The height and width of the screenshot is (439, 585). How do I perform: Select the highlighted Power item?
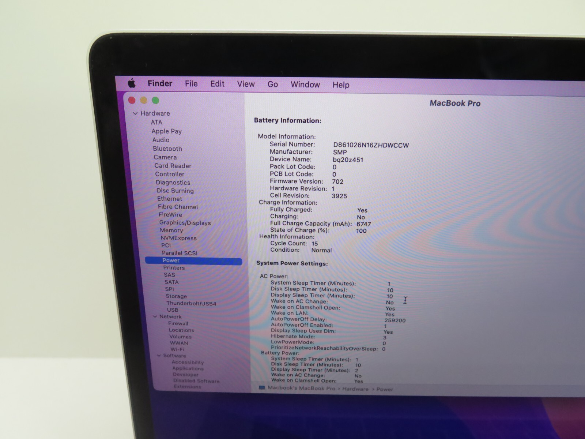tap(193, 260)
